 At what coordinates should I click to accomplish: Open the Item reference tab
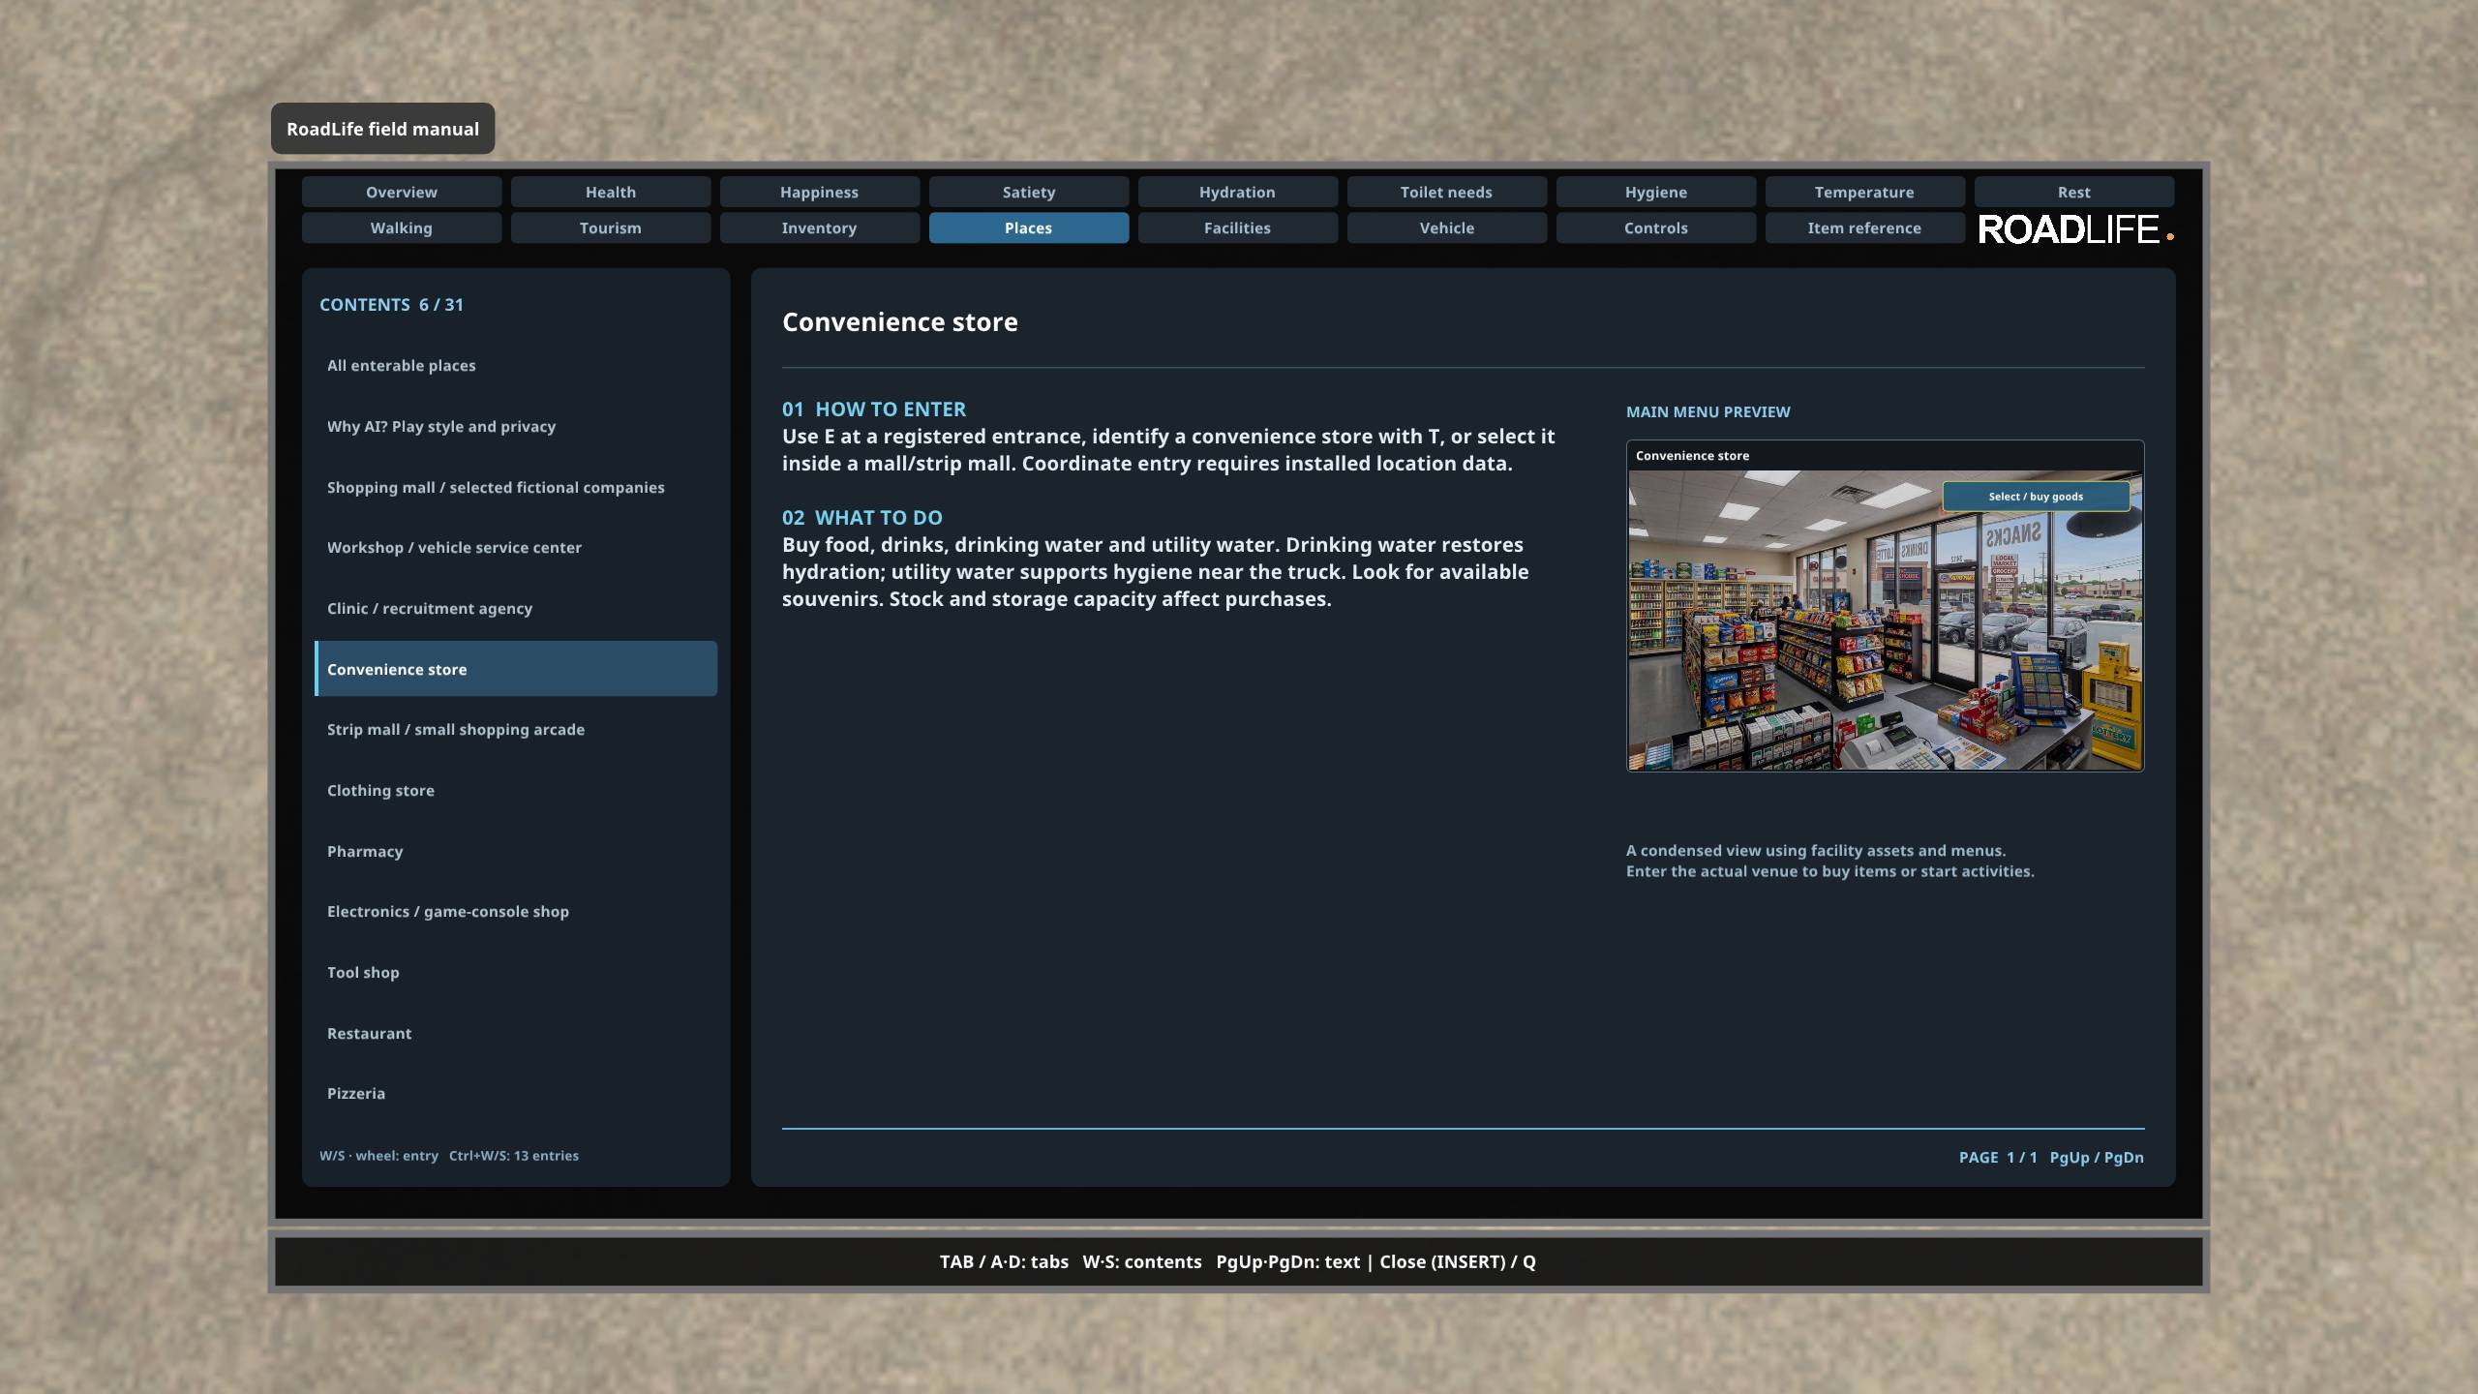point(1865,227)
